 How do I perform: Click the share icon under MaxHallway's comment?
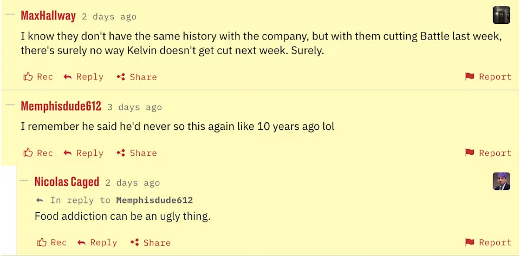tap(121, 77)
